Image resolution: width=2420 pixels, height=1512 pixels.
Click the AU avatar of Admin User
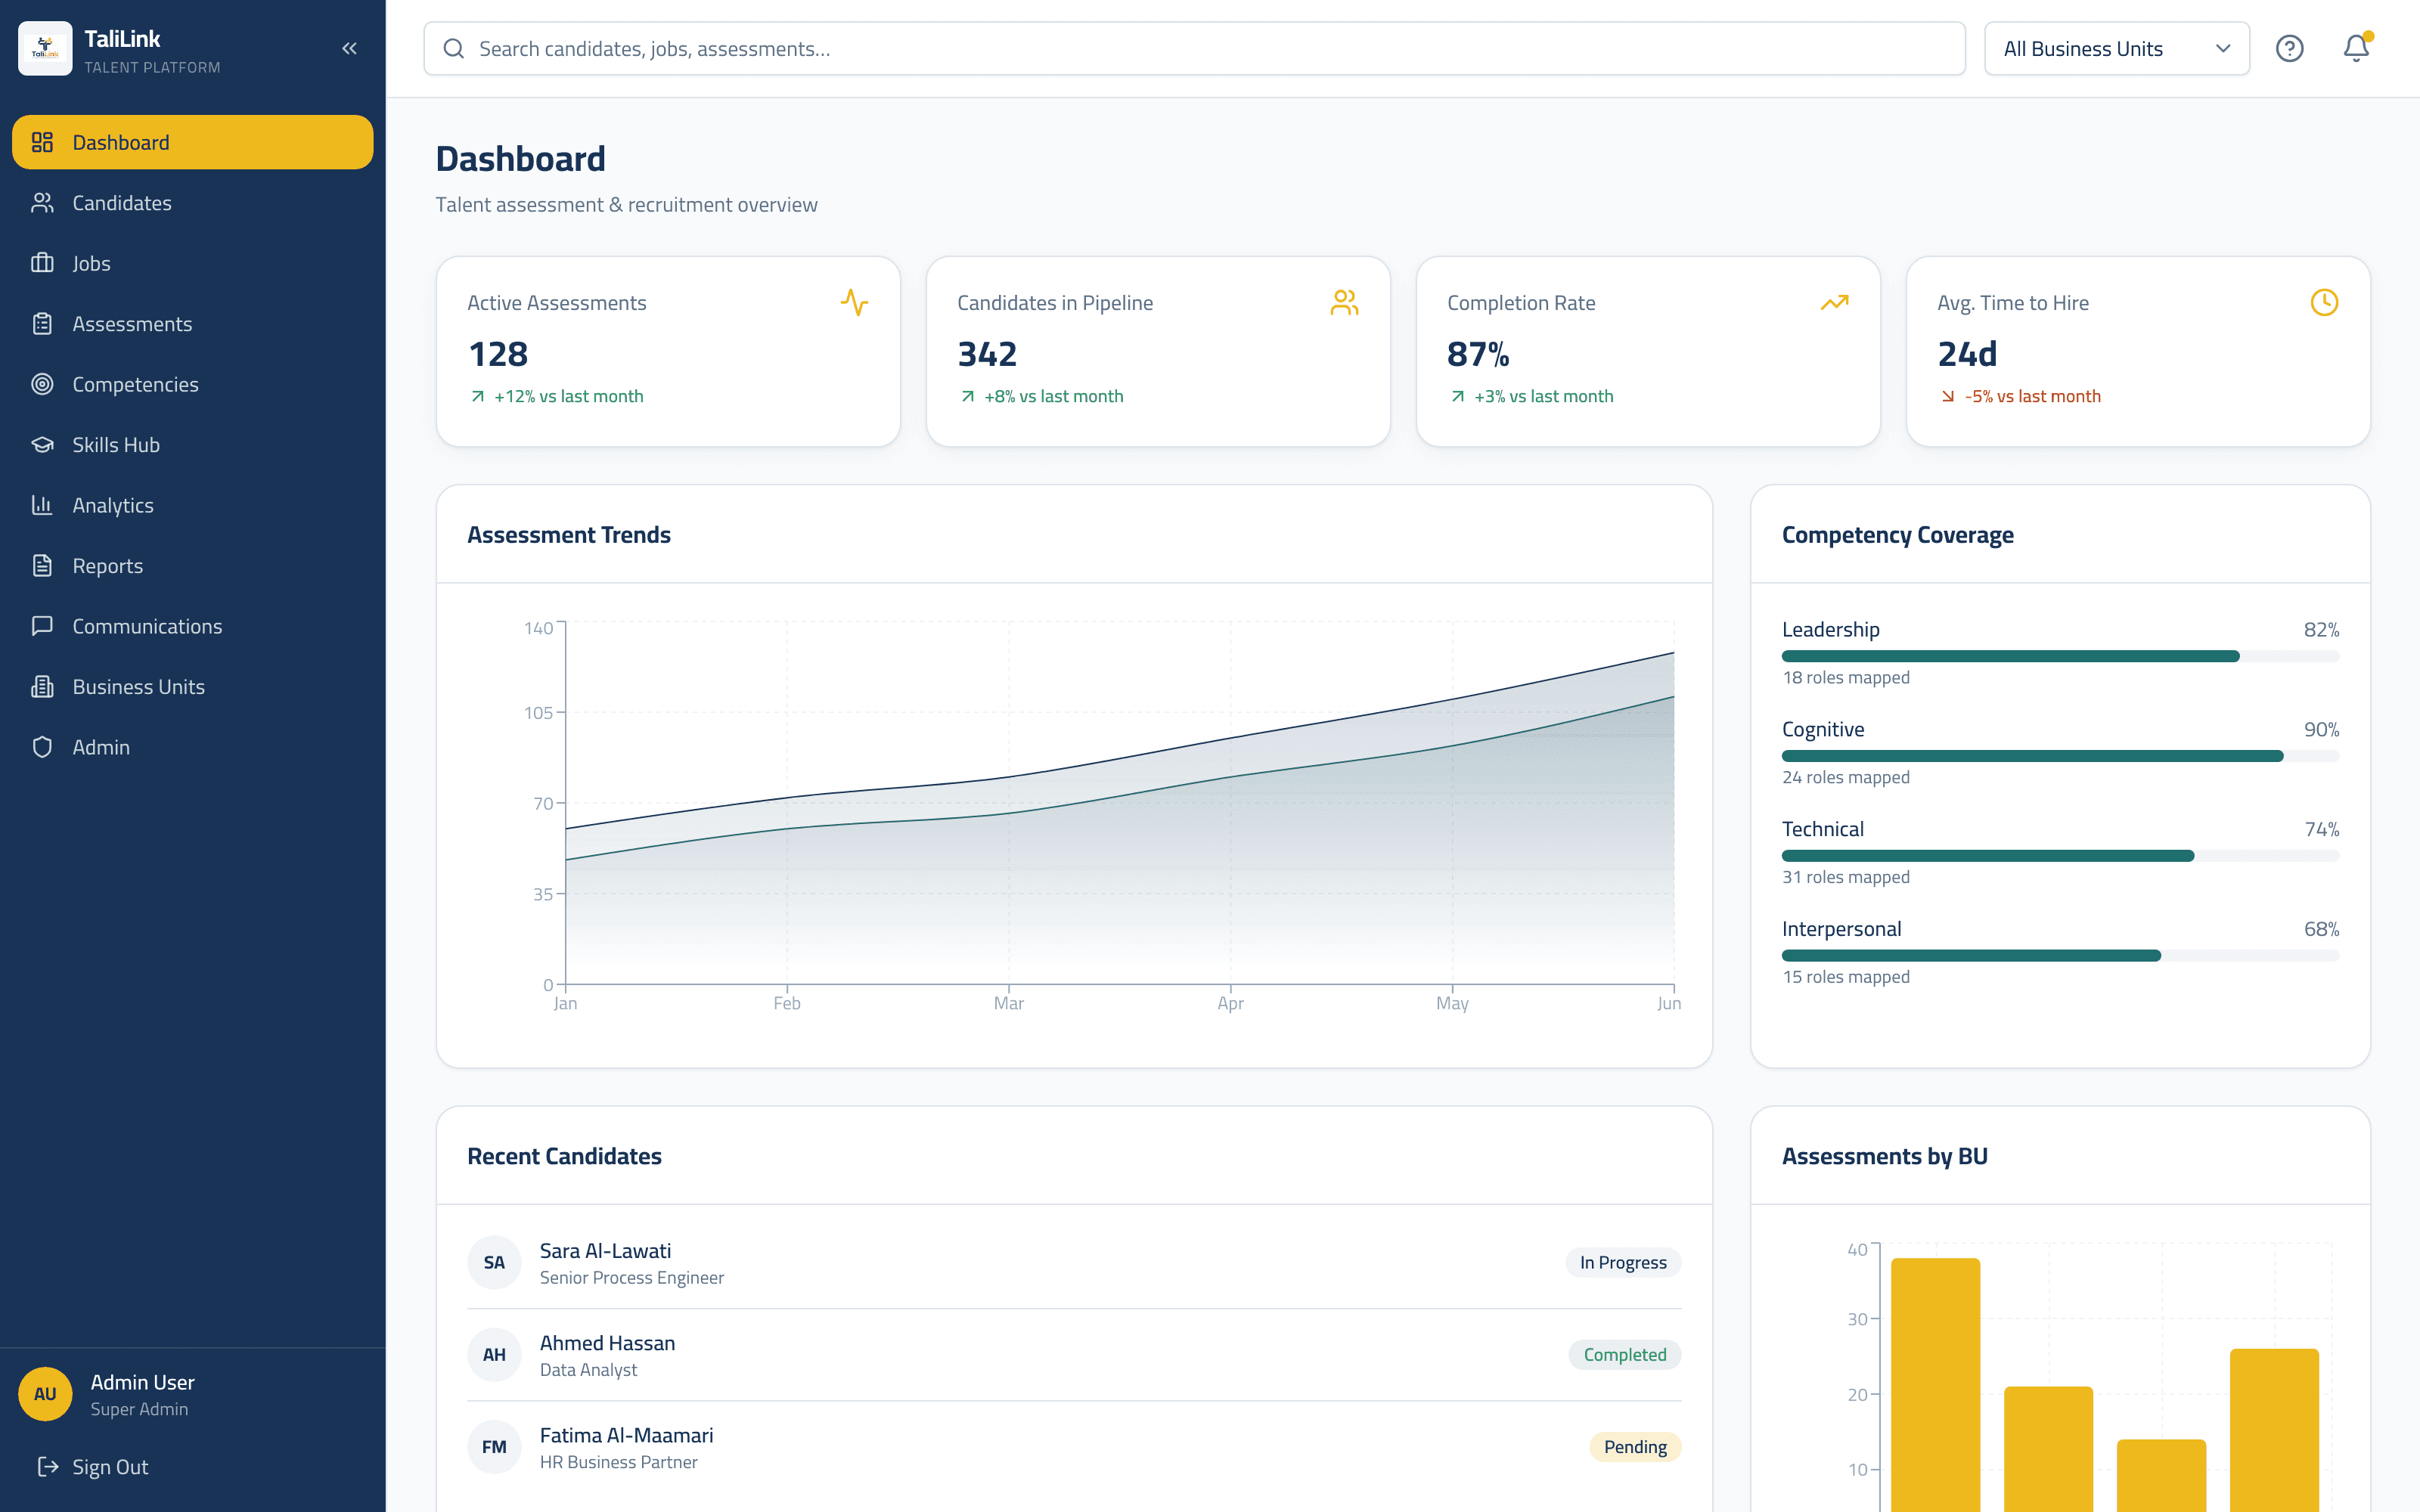(45, 1394)
